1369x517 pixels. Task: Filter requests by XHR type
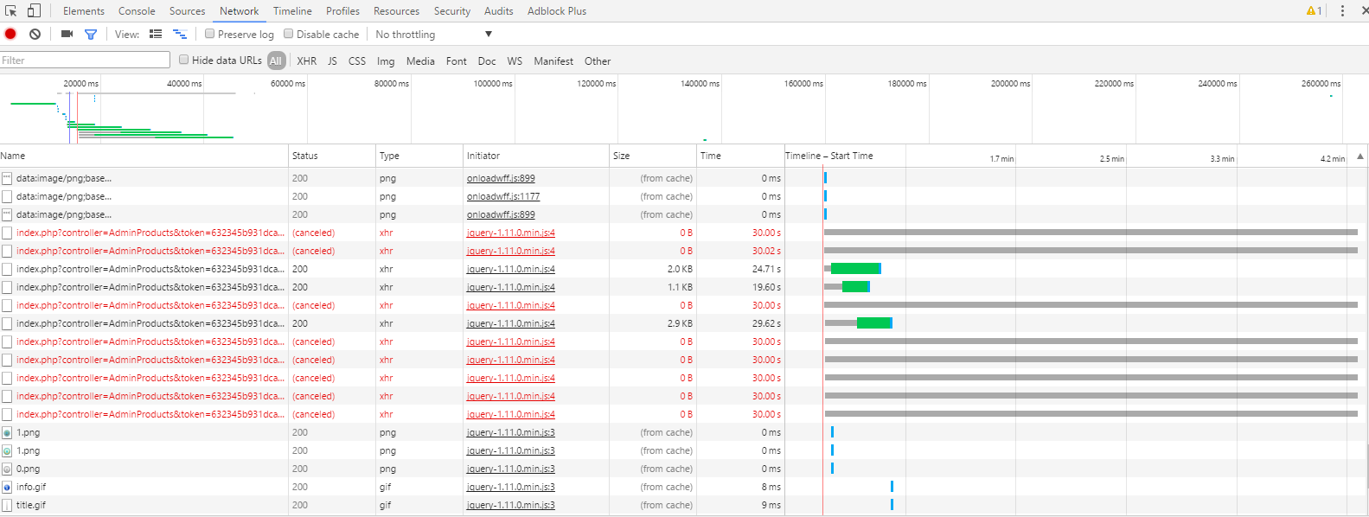tap(307, 61)
